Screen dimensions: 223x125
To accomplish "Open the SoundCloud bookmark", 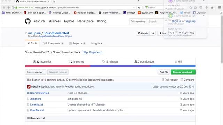I will [x=145, y=12].
